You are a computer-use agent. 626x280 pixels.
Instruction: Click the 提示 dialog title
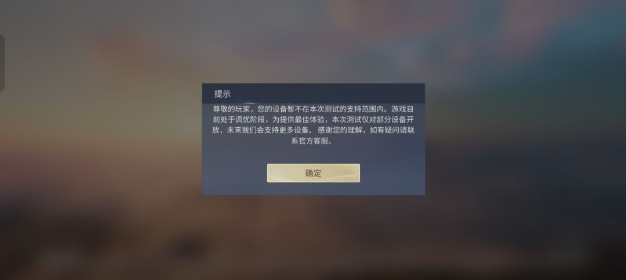[x=223, y=94]
